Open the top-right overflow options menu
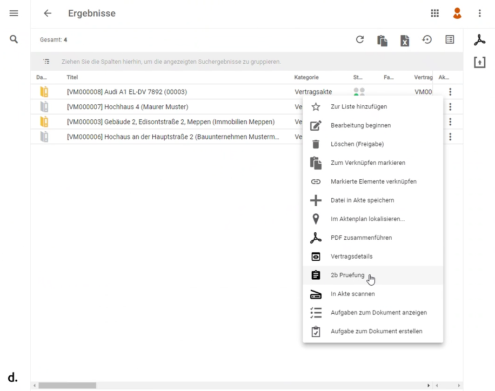Screen dimensions: 495x391 [479, 14]
